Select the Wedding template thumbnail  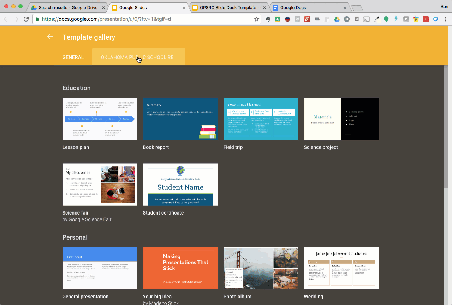[x=341, y=269]
